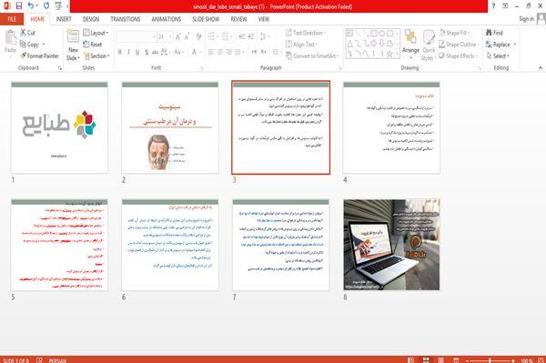The height and width of the screenshot is (363, 546).
Task: Toggle italic formatting
Action: 128,52
